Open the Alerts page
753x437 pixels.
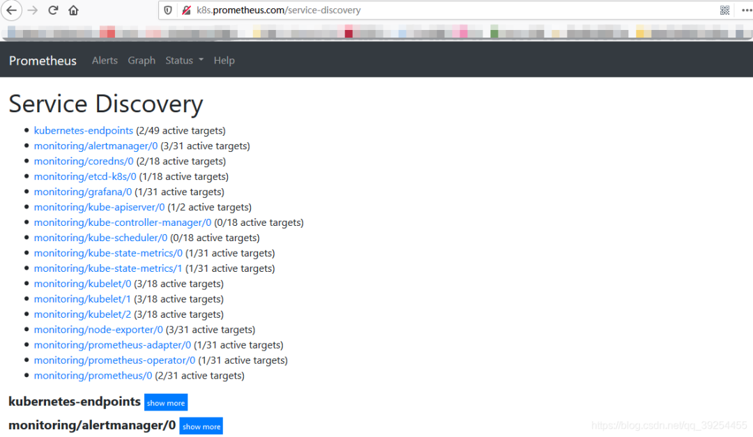[x=105, y=61]
